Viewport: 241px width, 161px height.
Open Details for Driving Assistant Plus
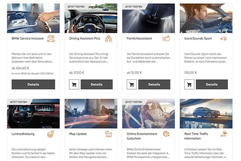(x=97, y=84)
